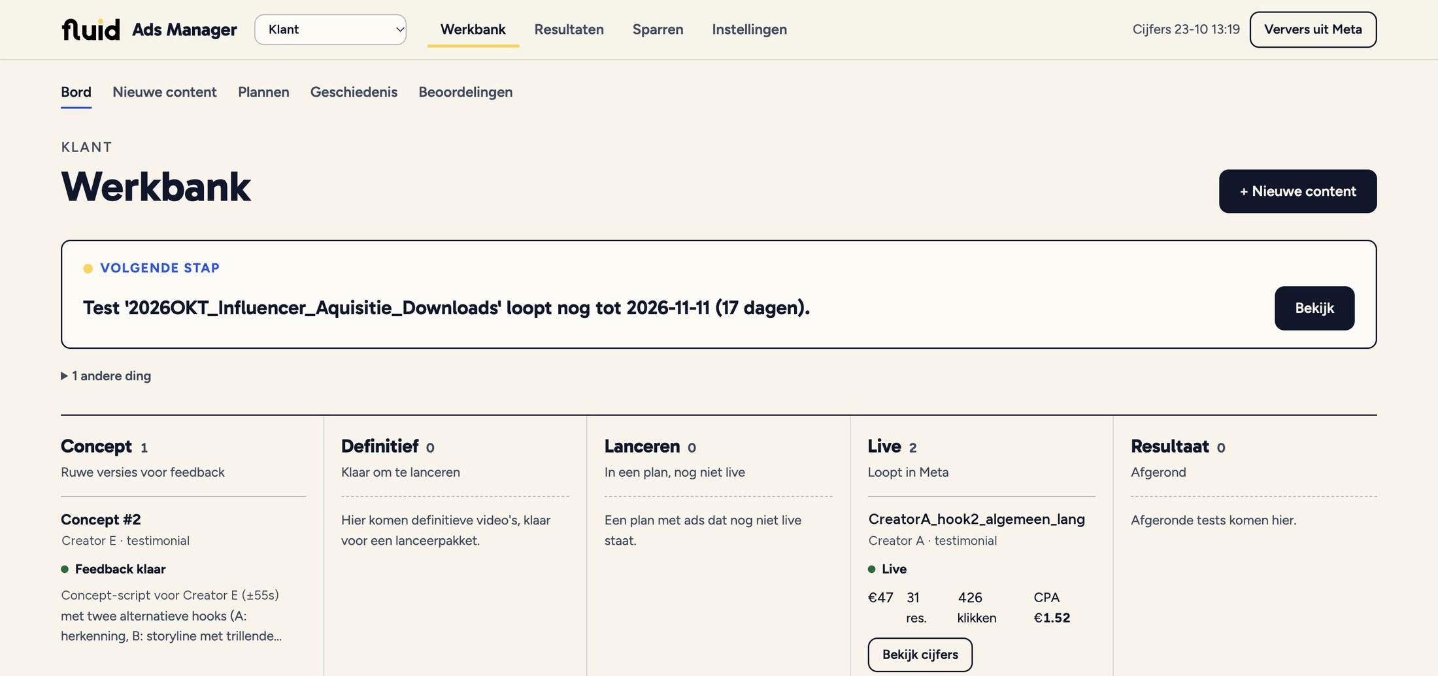1438x676 pixels.
Task: Click the '426 klikken' metric
Action: pos(977,607)
